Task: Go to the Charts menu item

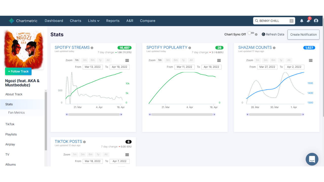Action: 75,21
